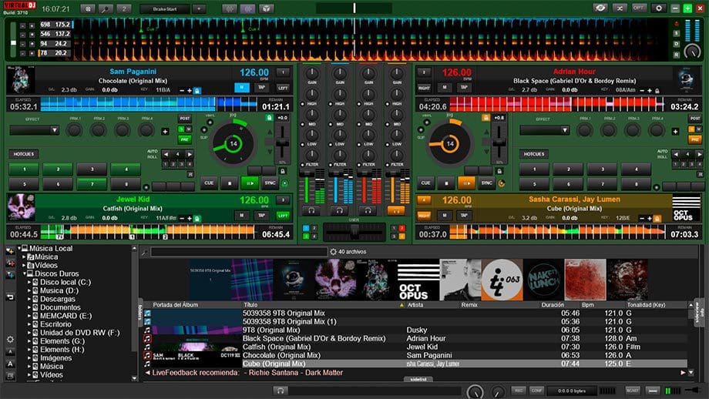Expand the Vídeos node under Música Local
709x399 pixels.
(25, 265)
